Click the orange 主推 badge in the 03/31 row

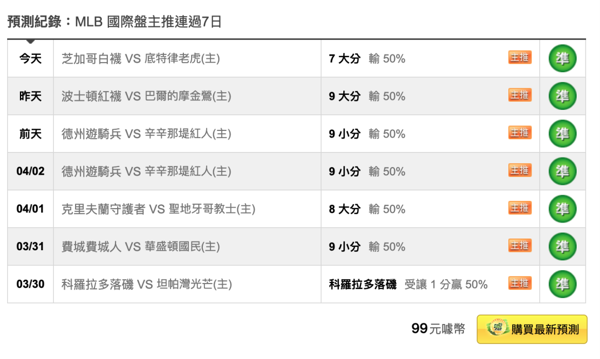pos(519,245)
